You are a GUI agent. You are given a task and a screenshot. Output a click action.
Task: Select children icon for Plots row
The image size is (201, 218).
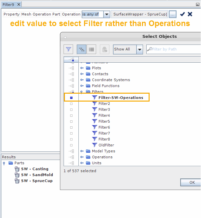[71, 68]
